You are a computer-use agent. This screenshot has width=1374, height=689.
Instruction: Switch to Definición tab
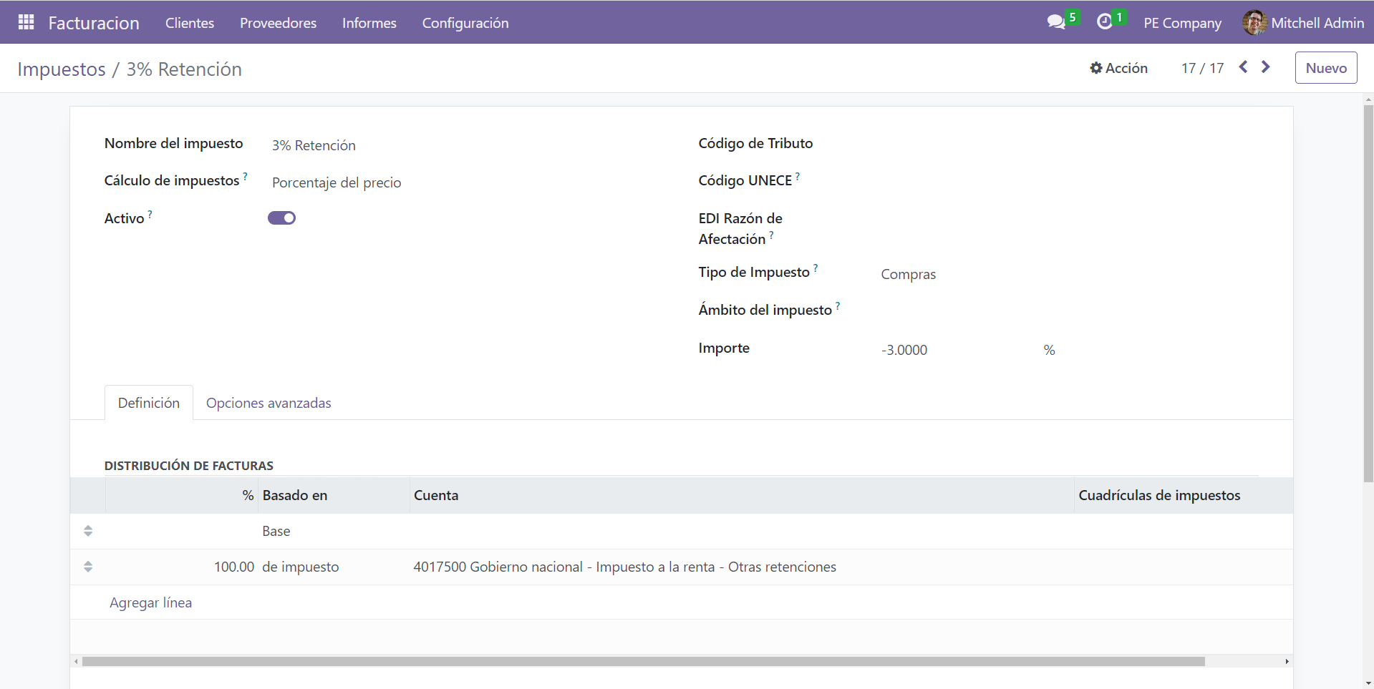coord(149,403)
